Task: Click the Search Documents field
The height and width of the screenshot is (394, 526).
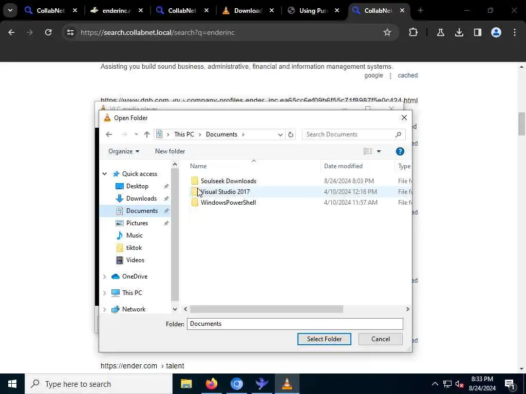Action: pos(353,134)
